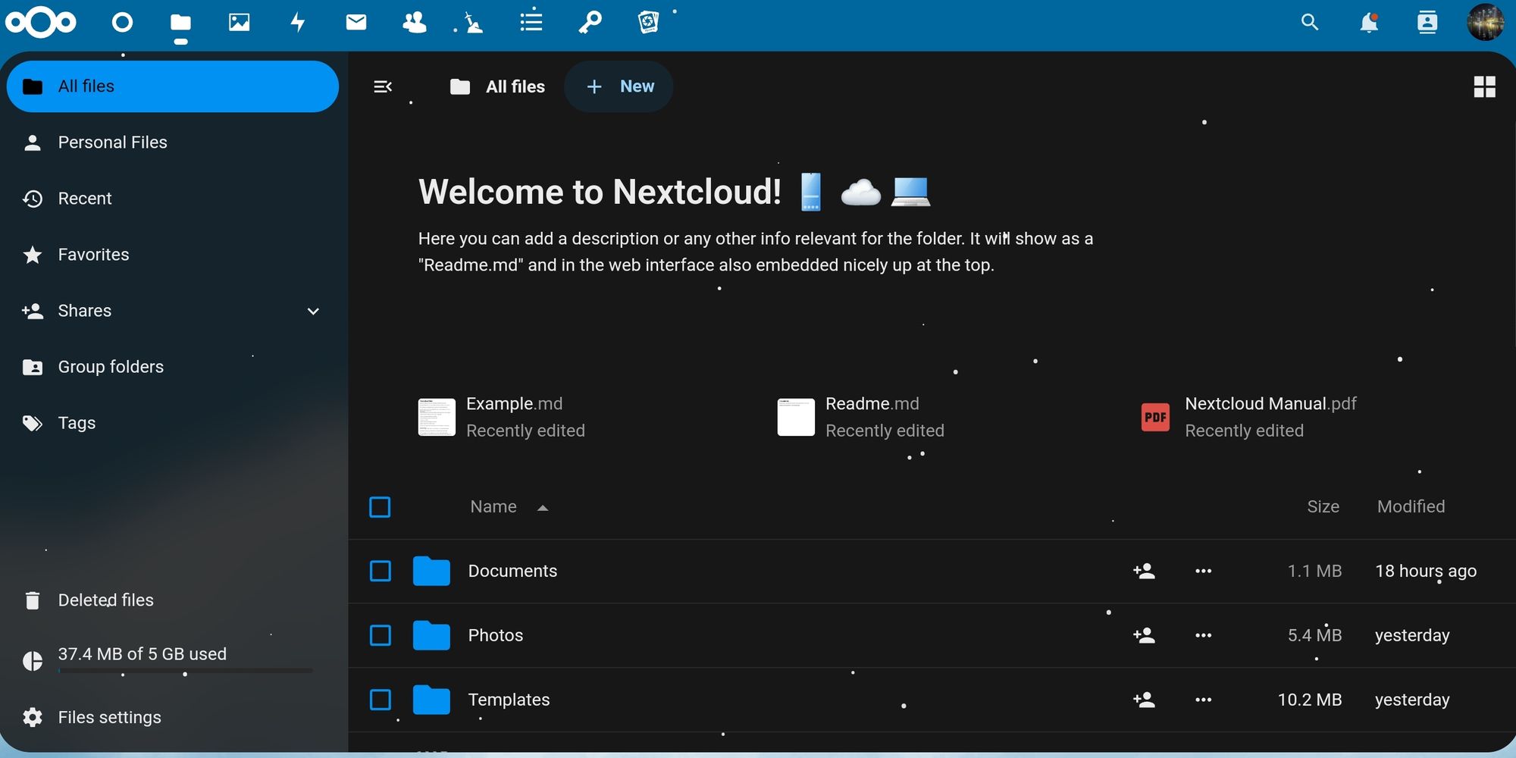Sort by the Size column
Screen dimensions: 1516x758
pyautogui.click(x=1323, y=506)
